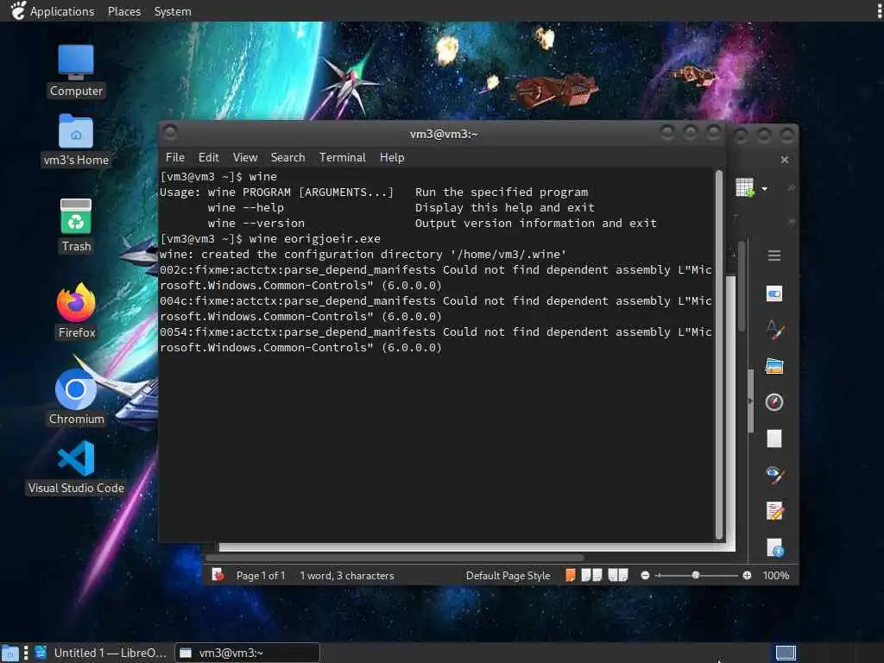Select the Visual Studio Code desktop icon
This screenshot has width=884, height=663.
[76, 468]
